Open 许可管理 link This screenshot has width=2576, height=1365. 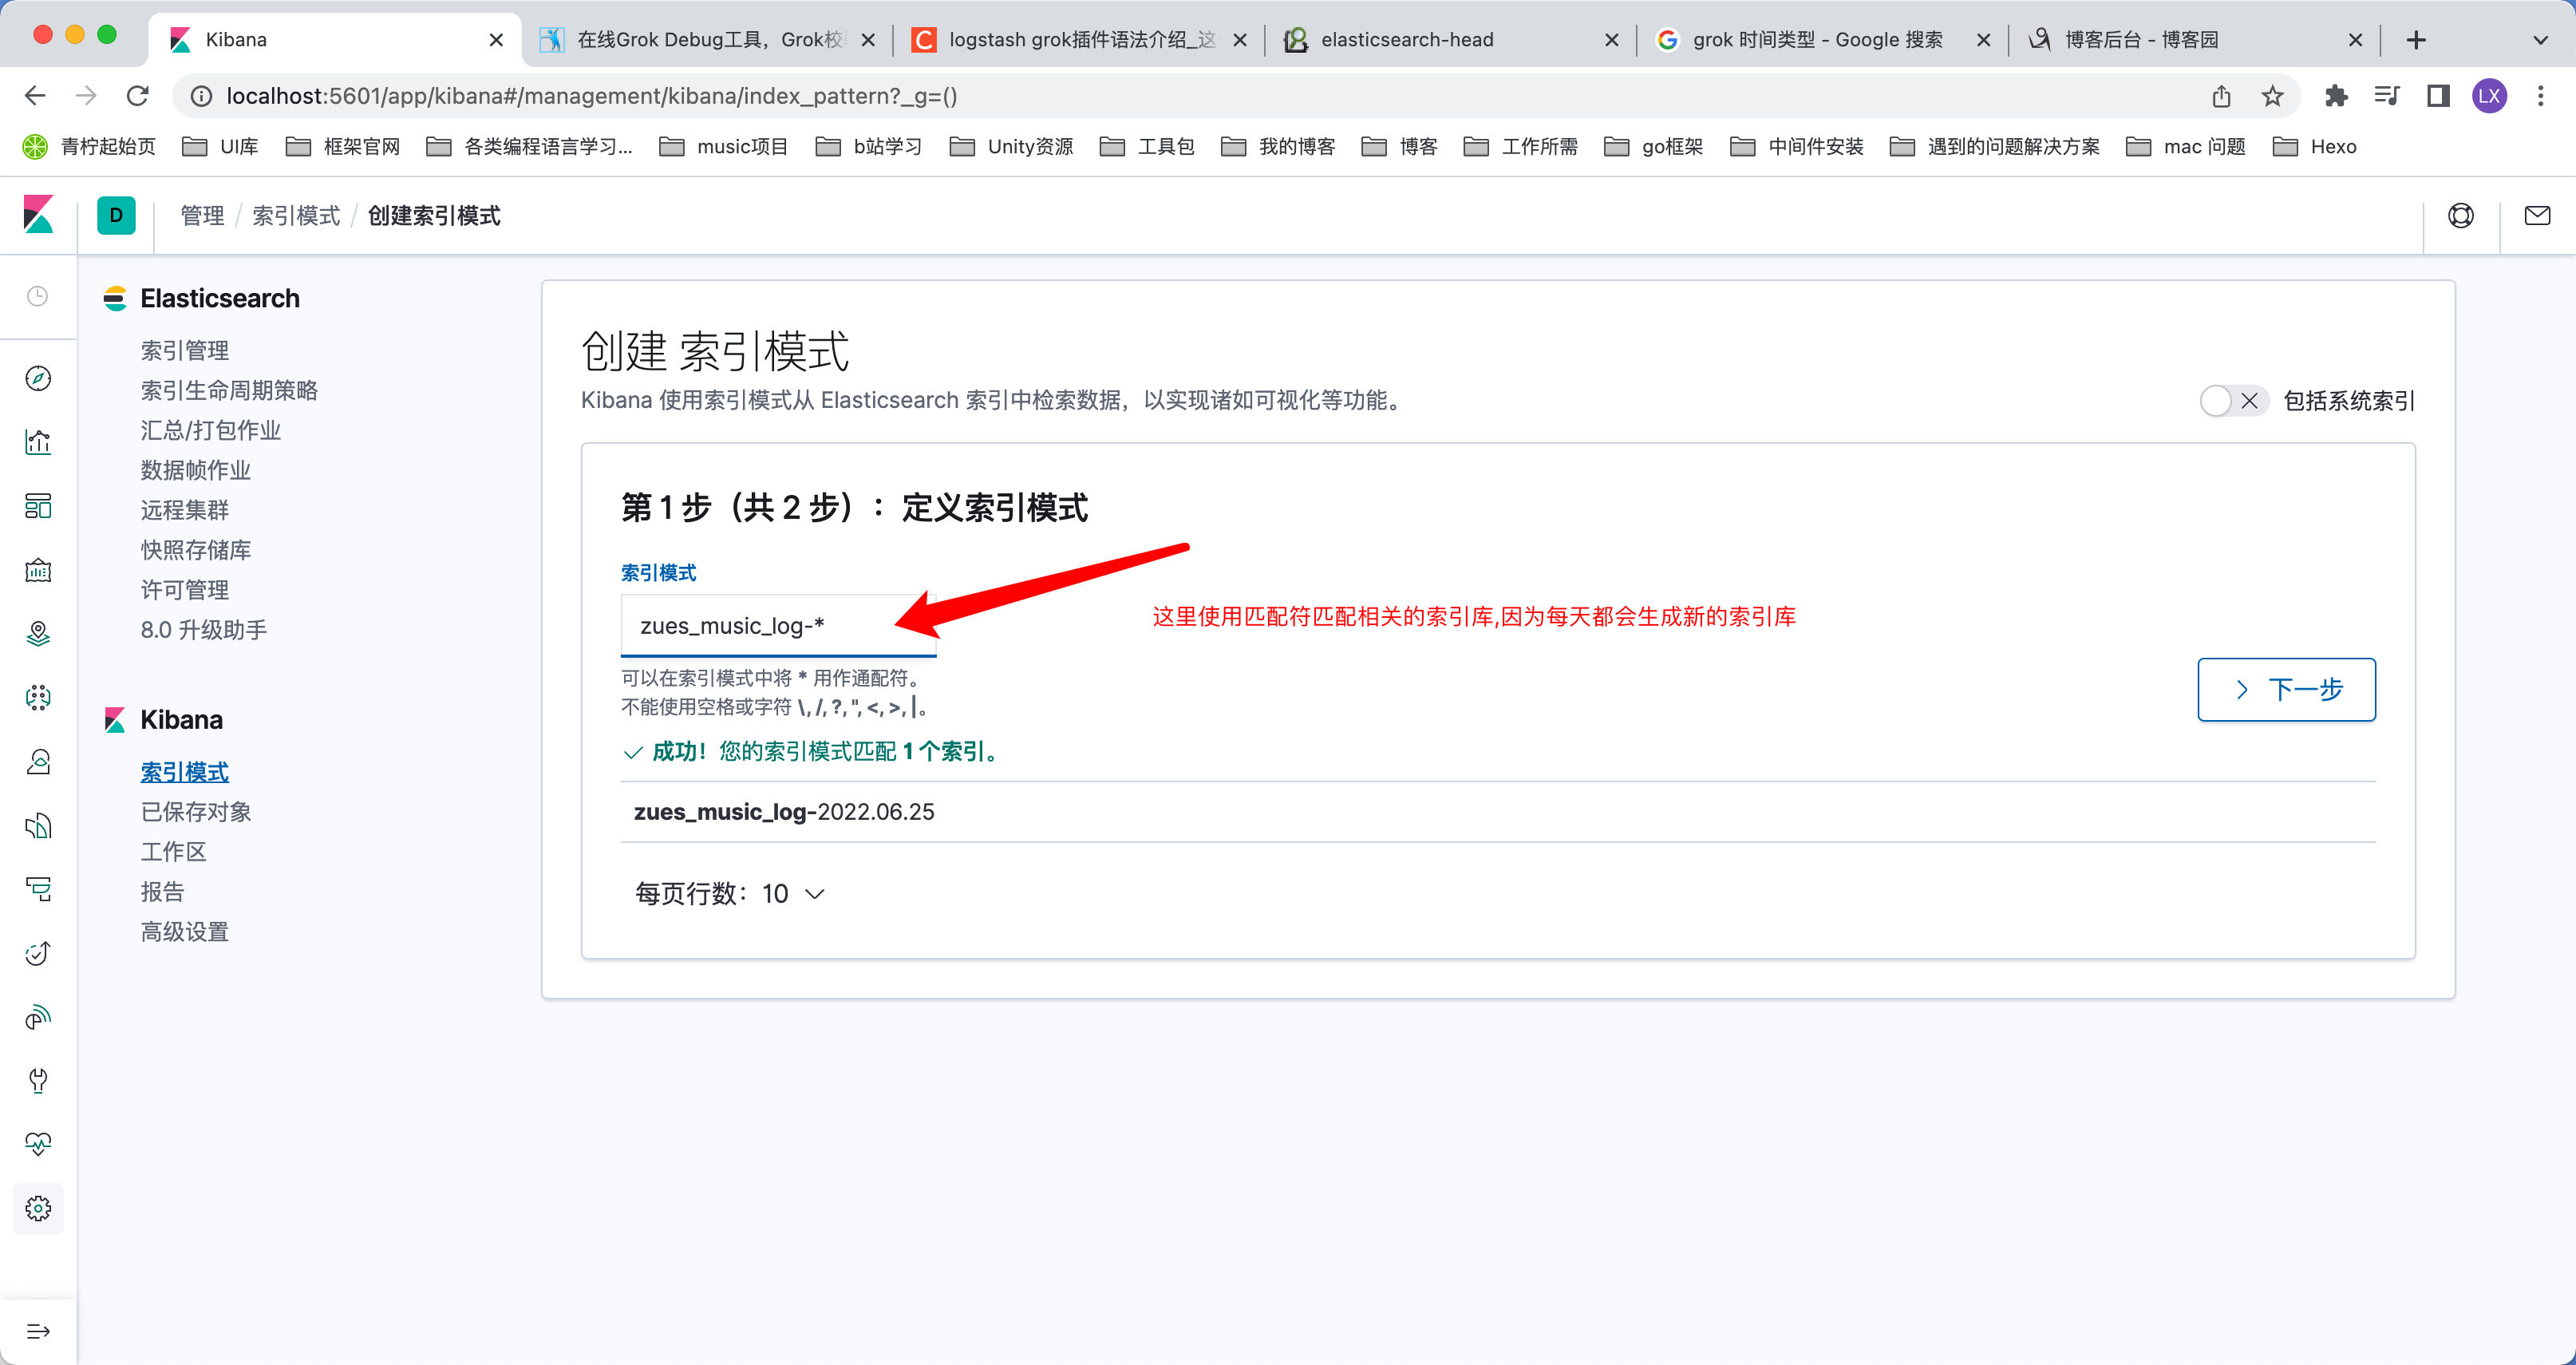[x=185, y=590]
